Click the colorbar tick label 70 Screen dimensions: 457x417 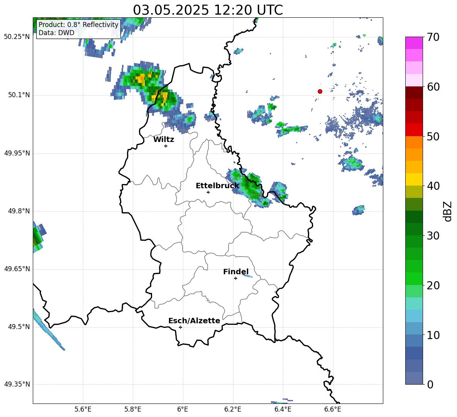point(433,37)
